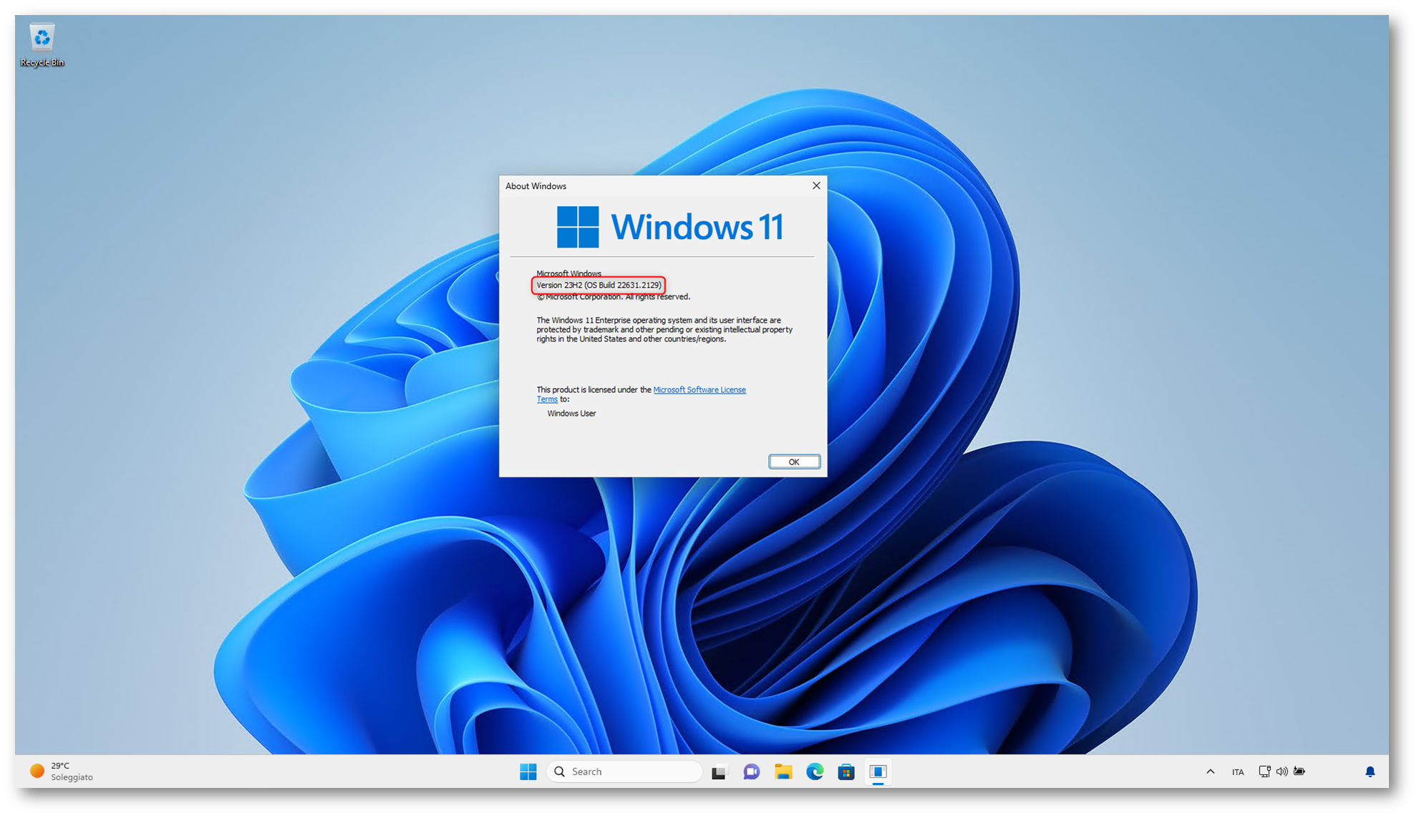The height and width of the screenshot is (818, 1419).
Task: Select the active winver app on the taskbar
Action: click(878, 771)
